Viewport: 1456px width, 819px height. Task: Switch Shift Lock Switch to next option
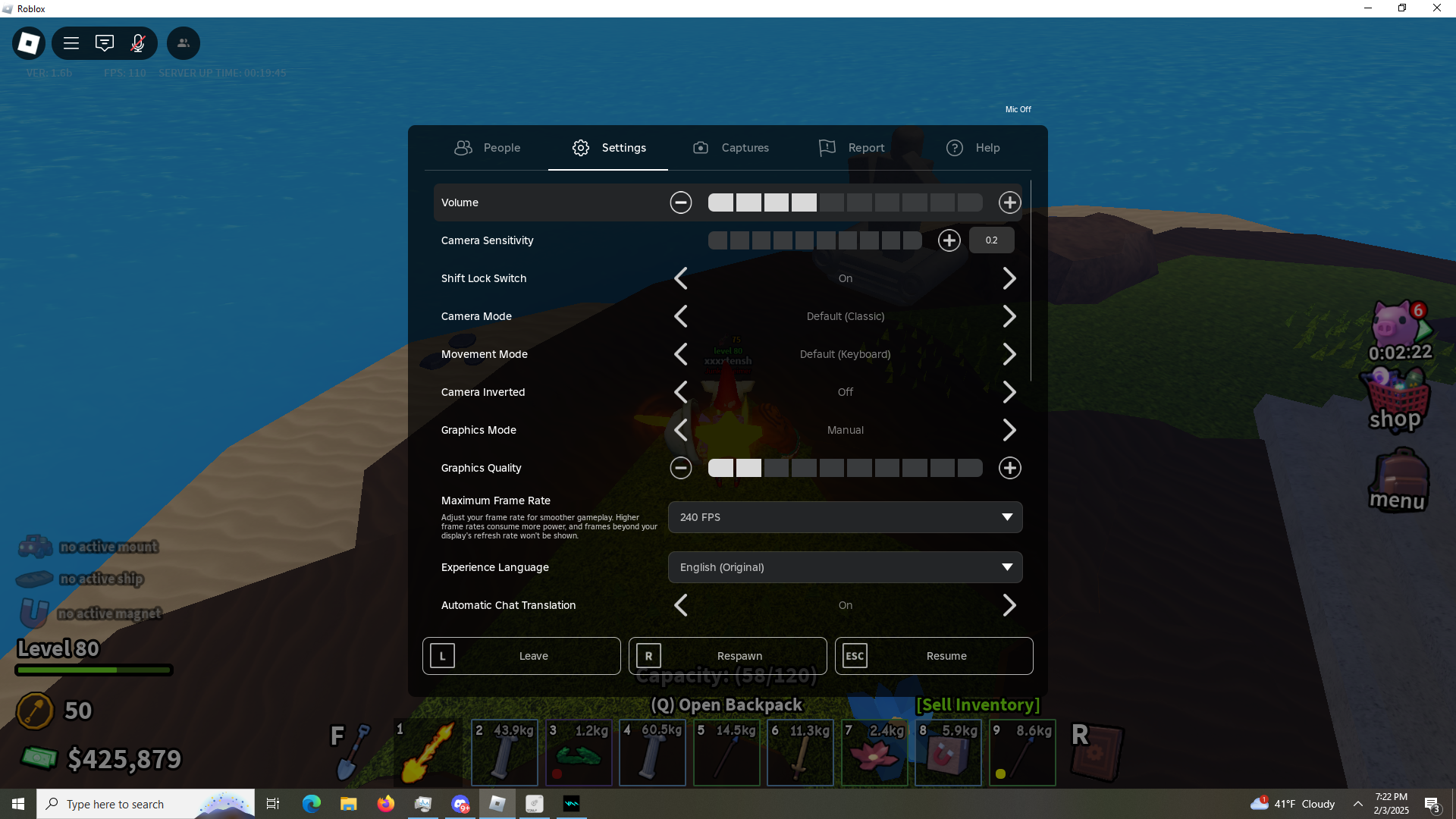[x=1009, y=278]
